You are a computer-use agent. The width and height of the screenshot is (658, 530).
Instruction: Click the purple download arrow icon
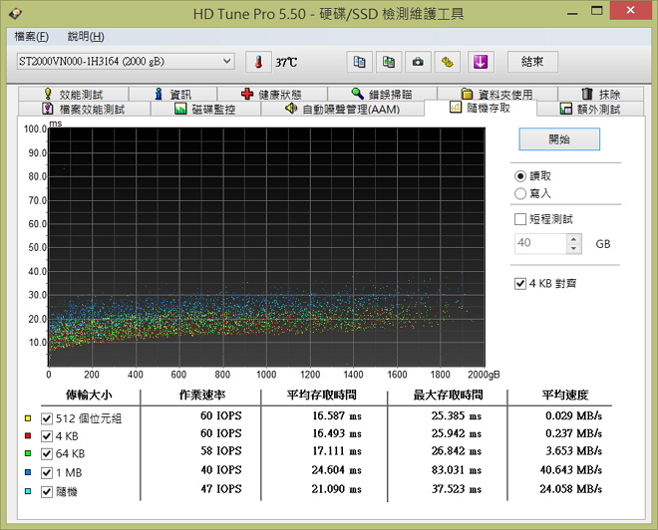481,62
